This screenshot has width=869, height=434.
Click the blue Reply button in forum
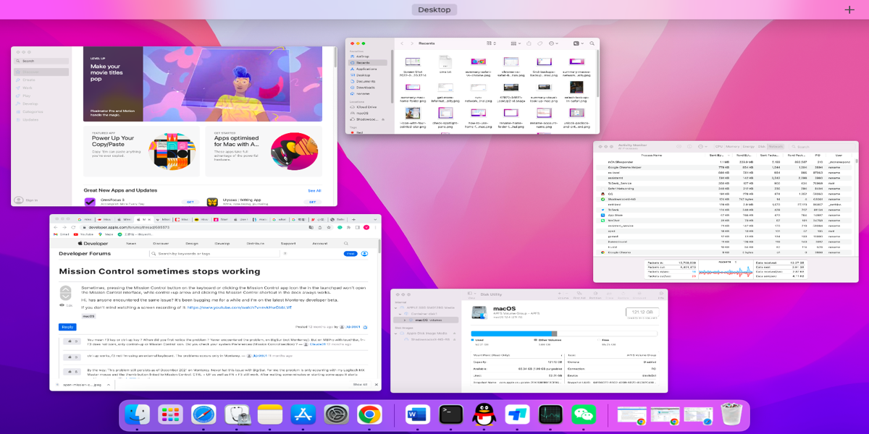coord(67,327)
